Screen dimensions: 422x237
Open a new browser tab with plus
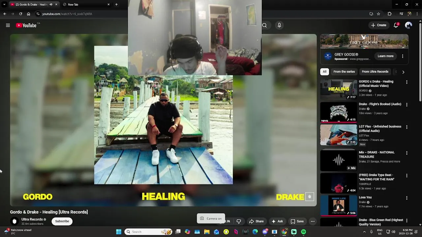[x=116, y=5]
